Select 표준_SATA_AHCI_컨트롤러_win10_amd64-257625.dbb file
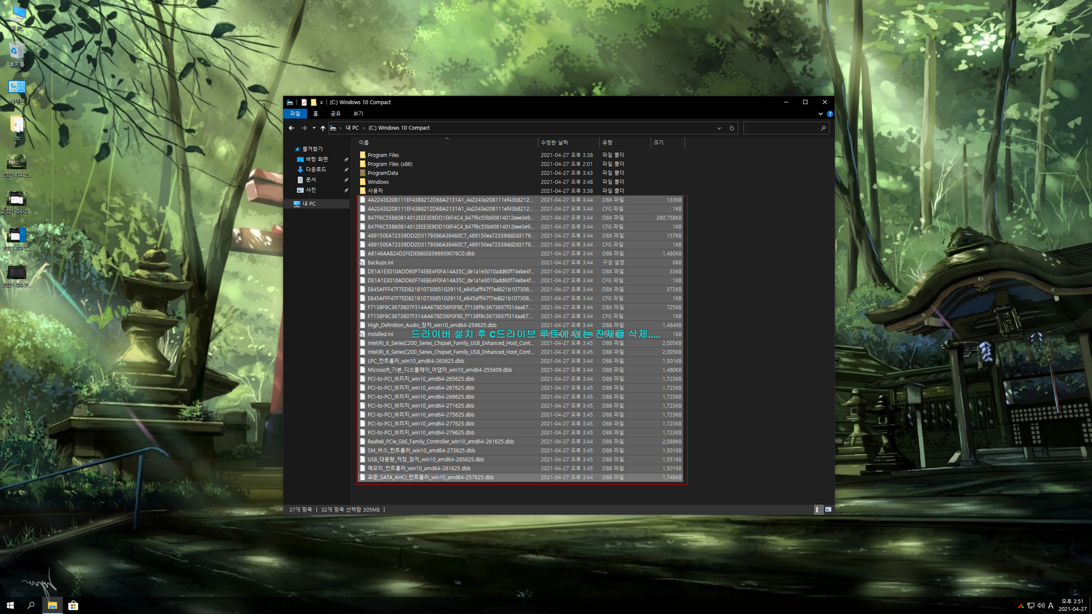Viewport: 1092px width, 614px height. point(521,478)
